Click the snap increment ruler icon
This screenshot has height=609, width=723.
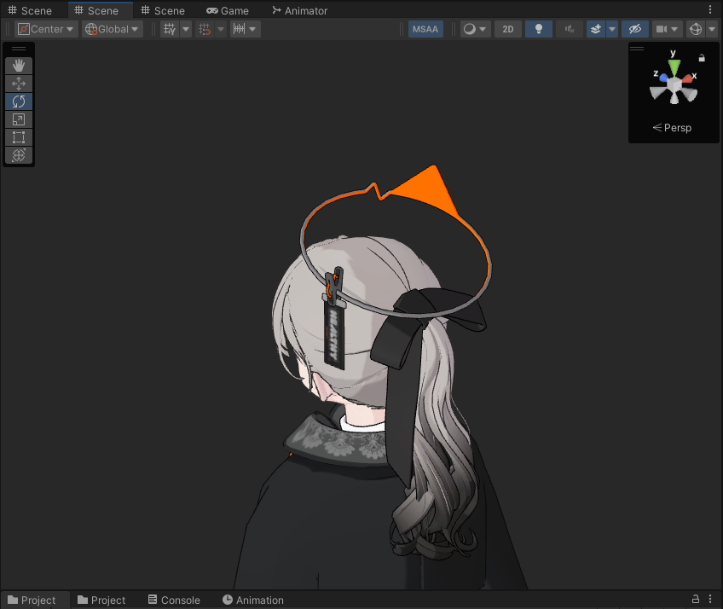coord(239,29)
